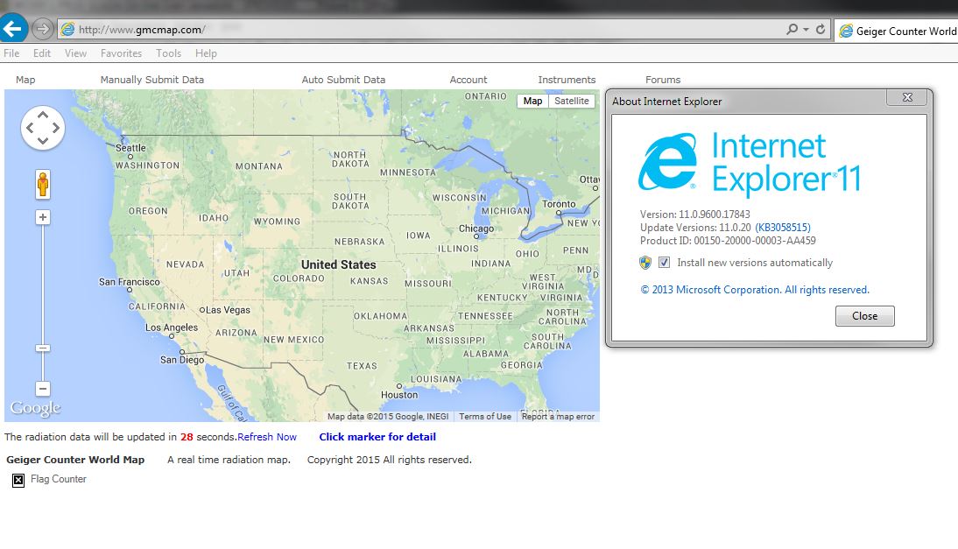Open the Tools menu
Screen dimensions: 958x549
pos(169,53)
